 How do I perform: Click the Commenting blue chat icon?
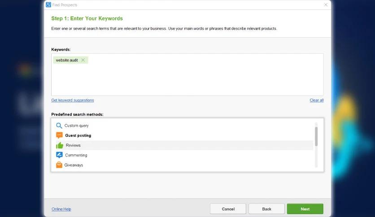(x=59, y=155)
